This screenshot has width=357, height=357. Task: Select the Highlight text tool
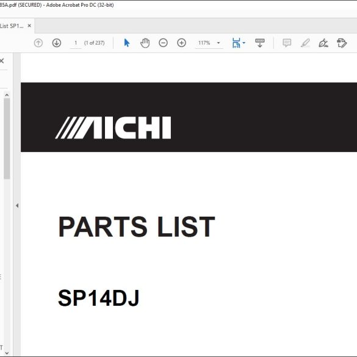[x=305, y=43]
